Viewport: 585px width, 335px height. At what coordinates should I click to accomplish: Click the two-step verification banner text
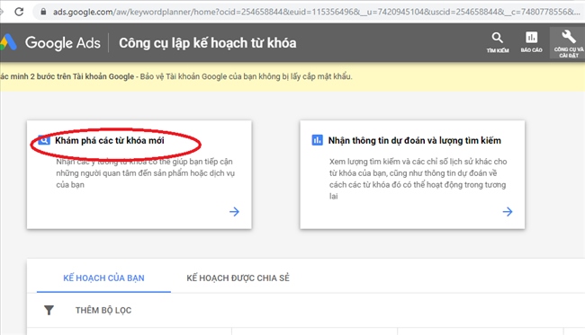point(176,76)
